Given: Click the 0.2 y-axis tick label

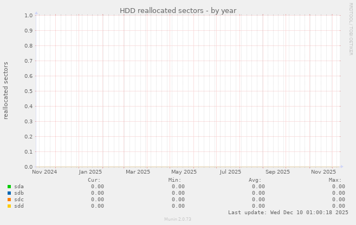Looking at the screenshot, I should [29, 137].
